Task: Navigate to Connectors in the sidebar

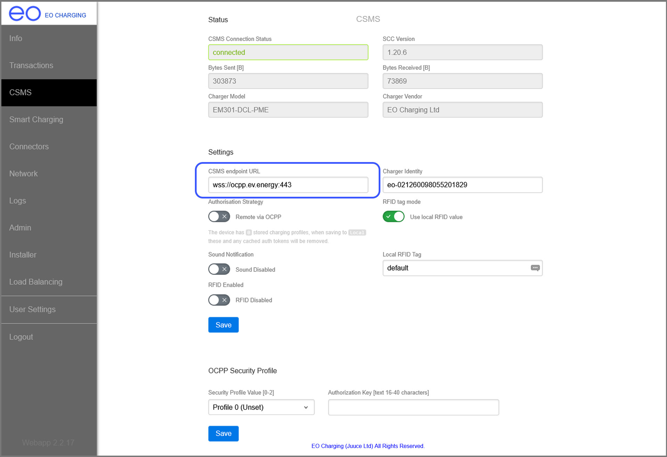Action: [x=49, y=147]
